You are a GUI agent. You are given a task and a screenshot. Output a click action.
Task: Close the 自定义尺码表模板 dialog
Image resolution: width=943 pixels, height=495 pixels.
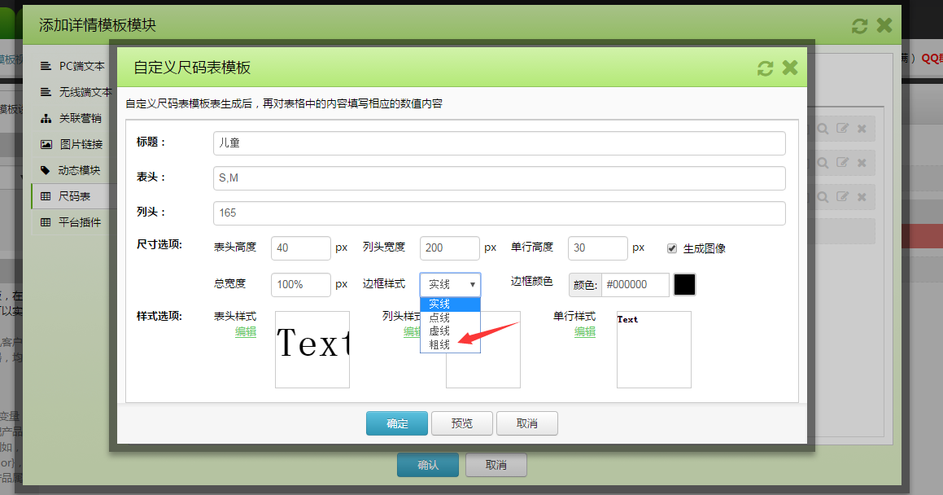tap(790, 68)
